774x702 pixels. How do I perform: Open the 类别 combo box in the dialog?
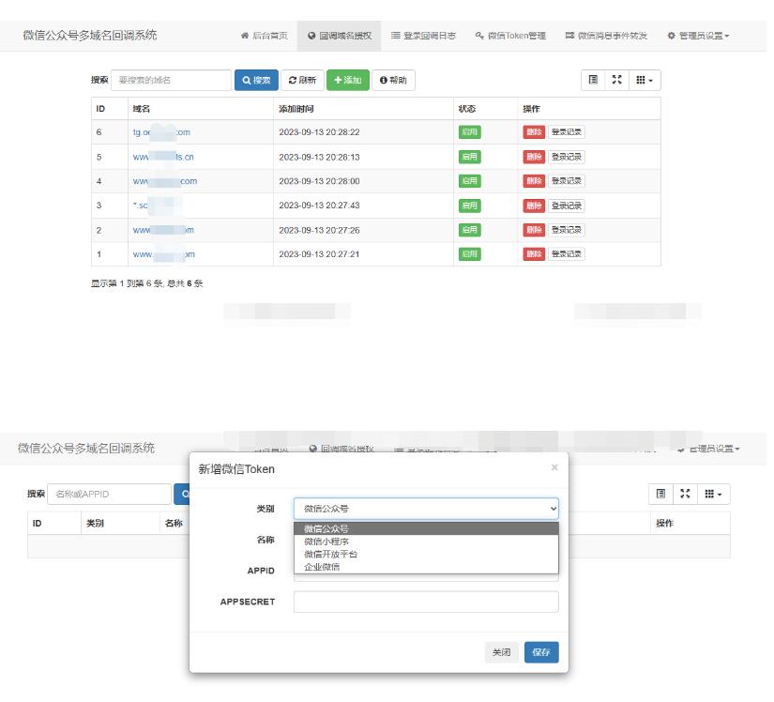425,508
